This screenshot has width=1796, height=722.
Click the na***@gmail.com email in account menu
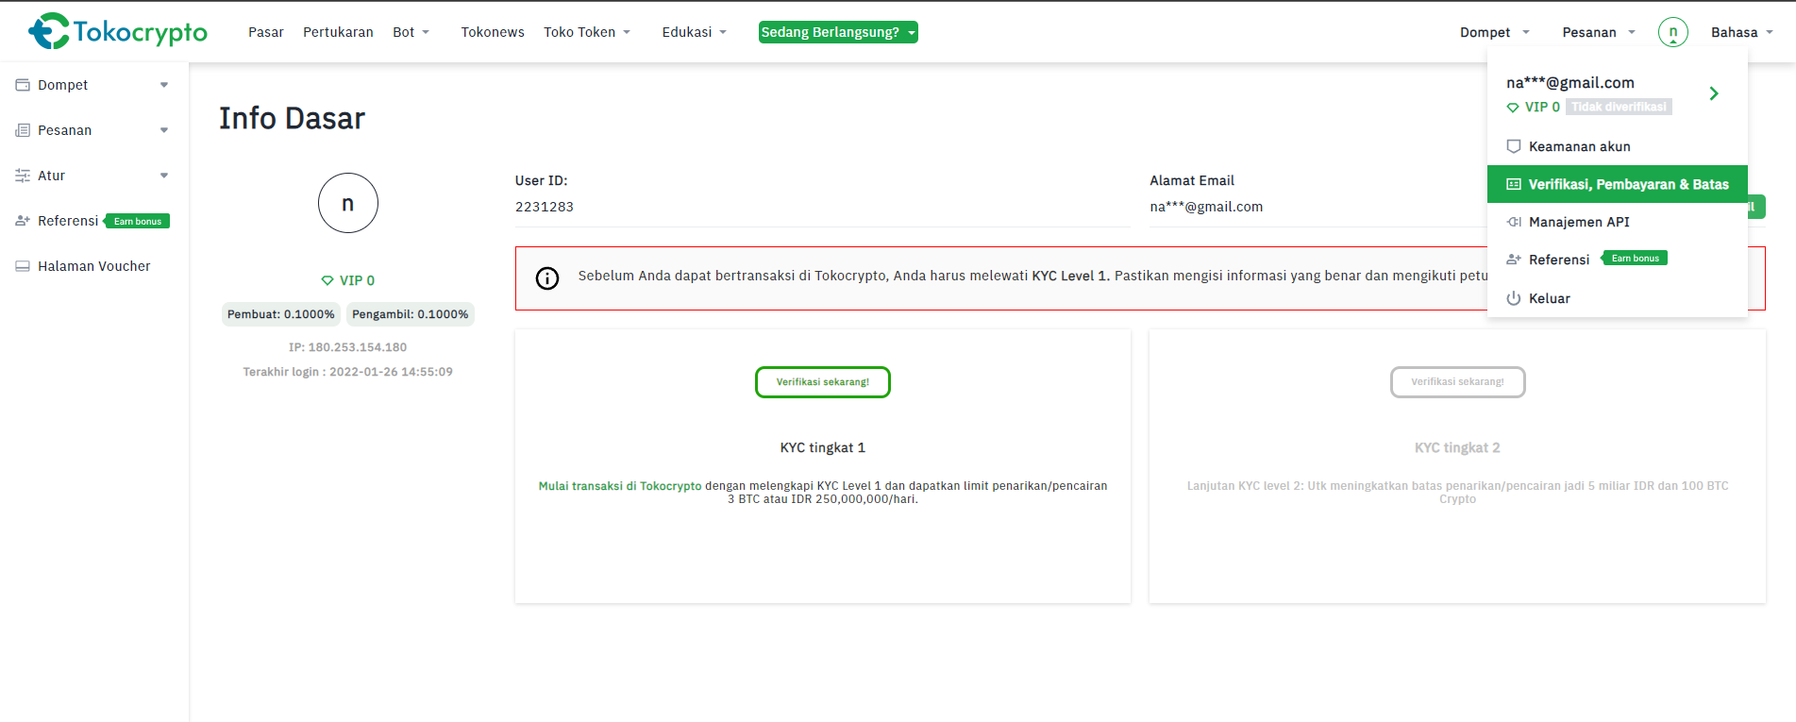tap(1570, 83)
